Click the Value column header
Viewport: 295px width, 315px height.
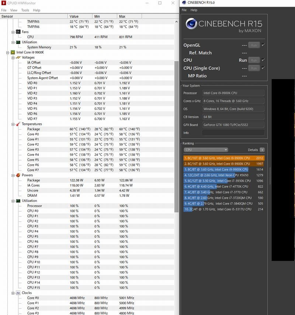80,16
